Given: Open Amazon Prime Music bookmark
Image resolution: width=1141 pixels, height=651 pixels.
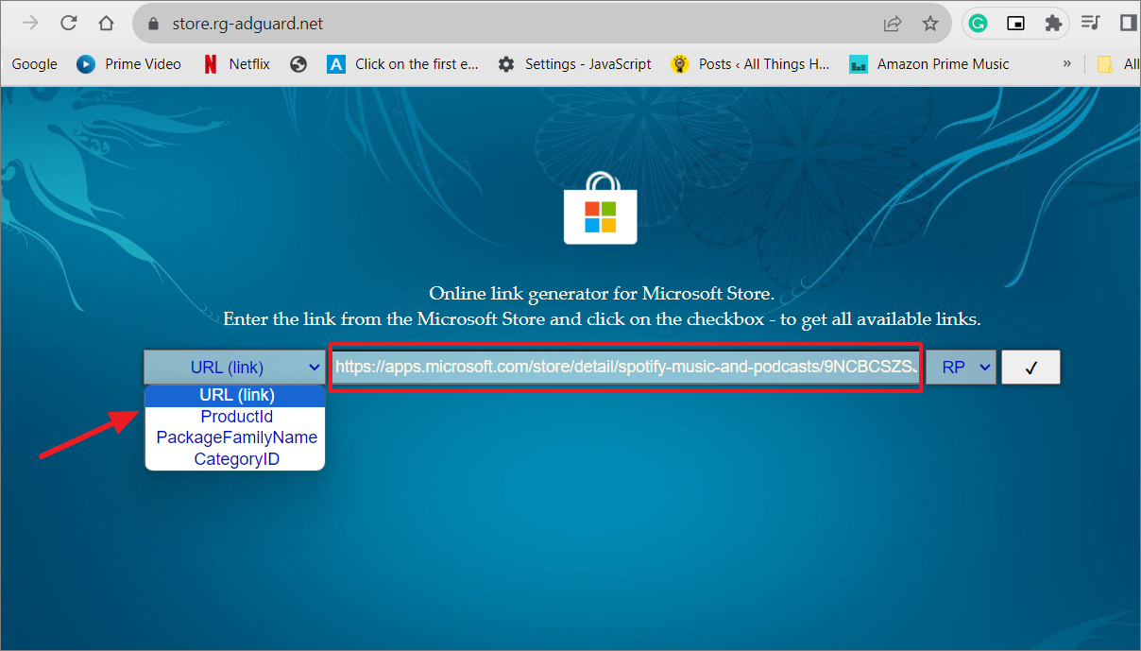Looking at the screenshot, I should point(929,64).
